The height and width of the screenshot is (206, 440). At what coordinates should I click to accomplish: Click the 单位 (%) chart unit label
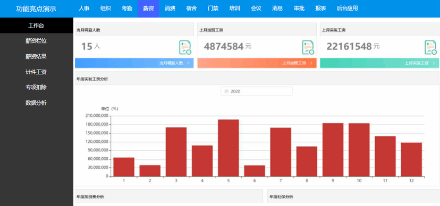point(109,109)
